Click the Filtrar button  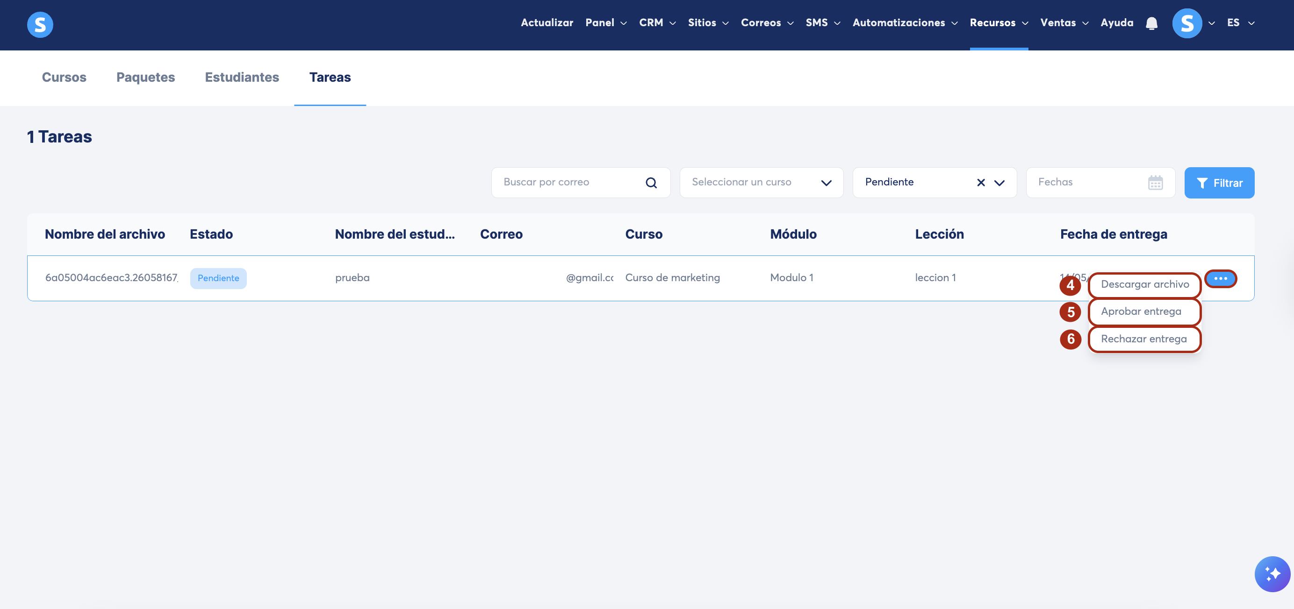coord(1219,183)
